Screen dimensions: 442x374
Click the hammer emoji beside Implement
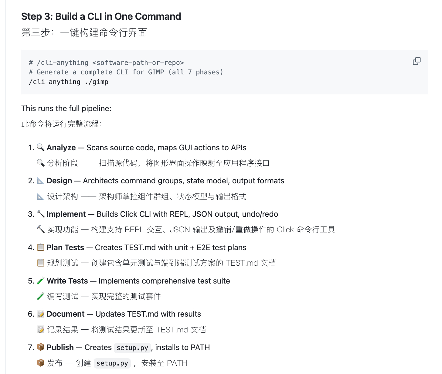click(x=41, y=214)
